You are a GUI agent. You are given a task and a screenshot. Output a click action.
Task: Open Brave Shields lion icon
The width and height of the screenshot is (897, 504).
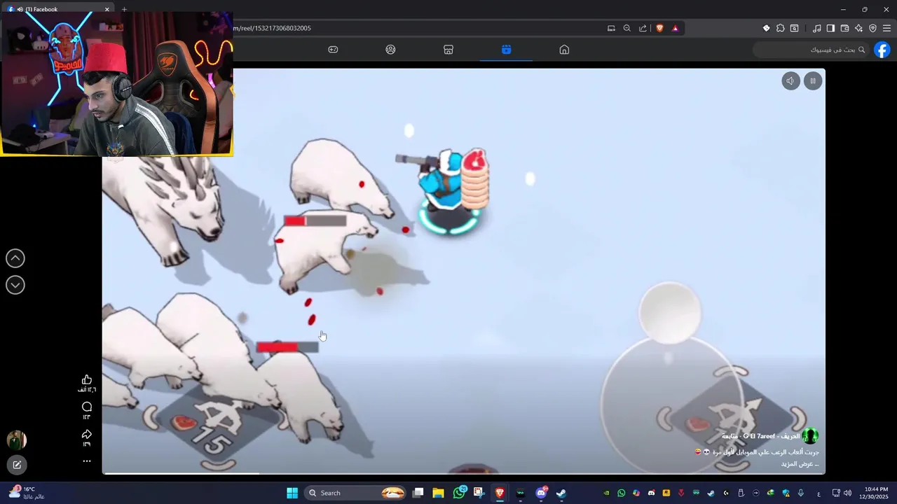point(659,28)
